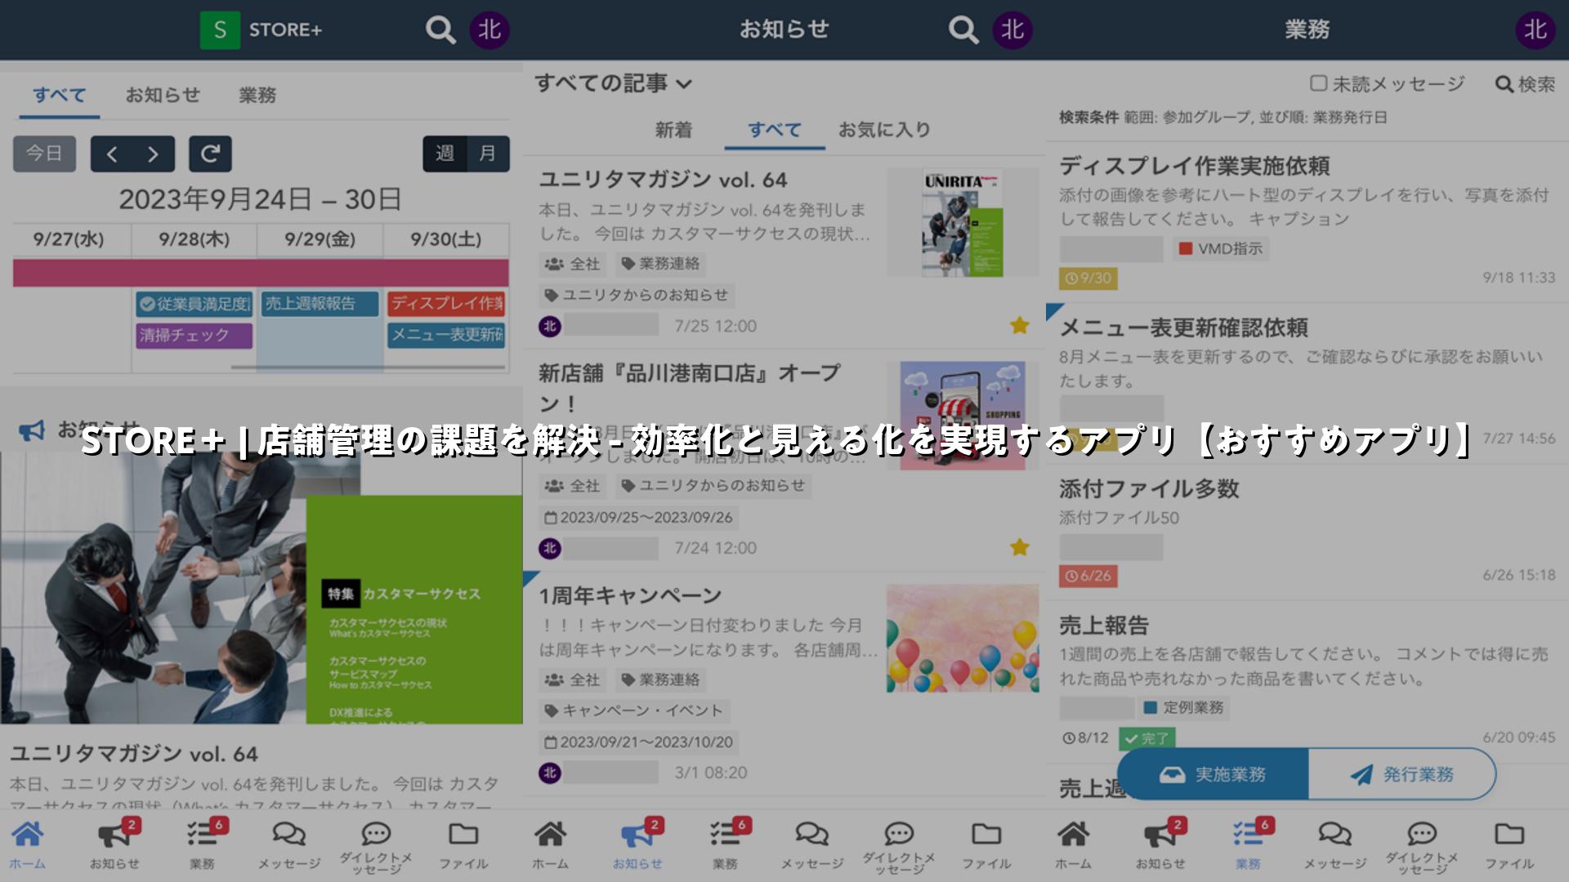
Task: Open the メニュー表更新 calendar event
Action: (446, 335)
